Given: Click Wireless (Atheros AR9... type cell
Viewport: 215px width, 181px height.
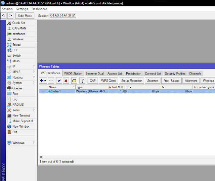Looking at the screenshot, I should pyautogui.click(x=92, y=91).
